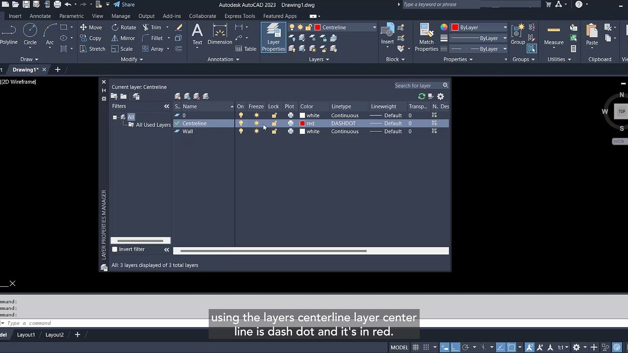Click the Text annotation tool

pos(197,35)
